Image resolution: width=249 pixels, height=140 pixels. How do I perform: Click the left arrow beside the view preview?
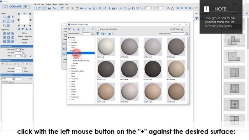click(x=19, y=20)
